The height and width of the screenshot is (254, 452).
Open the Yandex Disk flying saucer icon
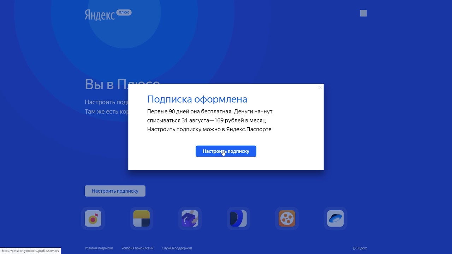click(x=335, y=219)
